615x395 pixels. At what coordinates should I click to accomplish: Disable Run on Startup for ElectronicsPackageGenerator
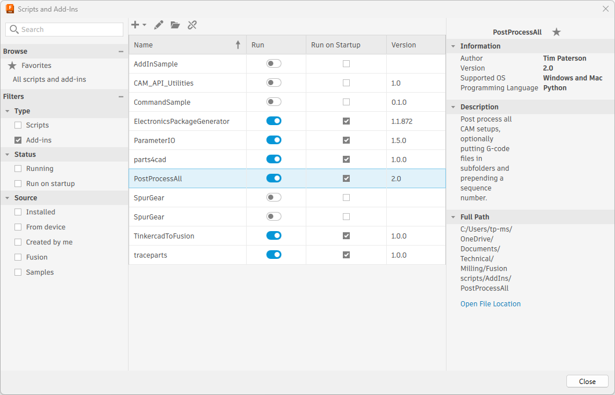pos(346,121)
